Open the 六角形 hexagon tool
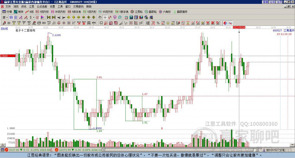Viewport: 295px width, 158px height. pos(165,12)
